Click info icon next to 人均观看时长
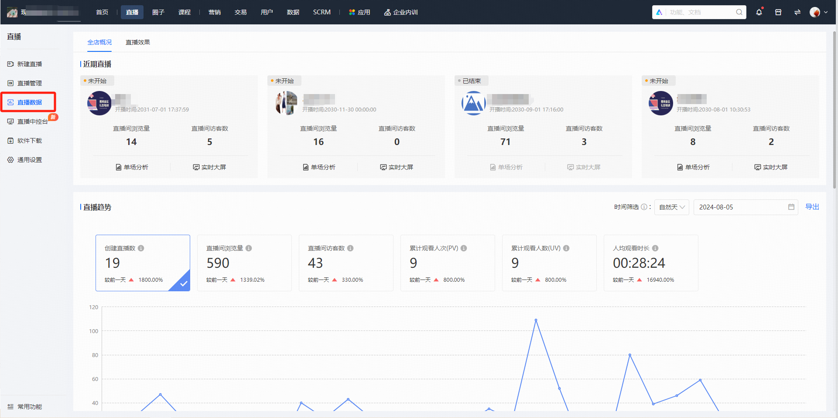The image size is (838, 418). pyautogui.click(x=655, y=248)
